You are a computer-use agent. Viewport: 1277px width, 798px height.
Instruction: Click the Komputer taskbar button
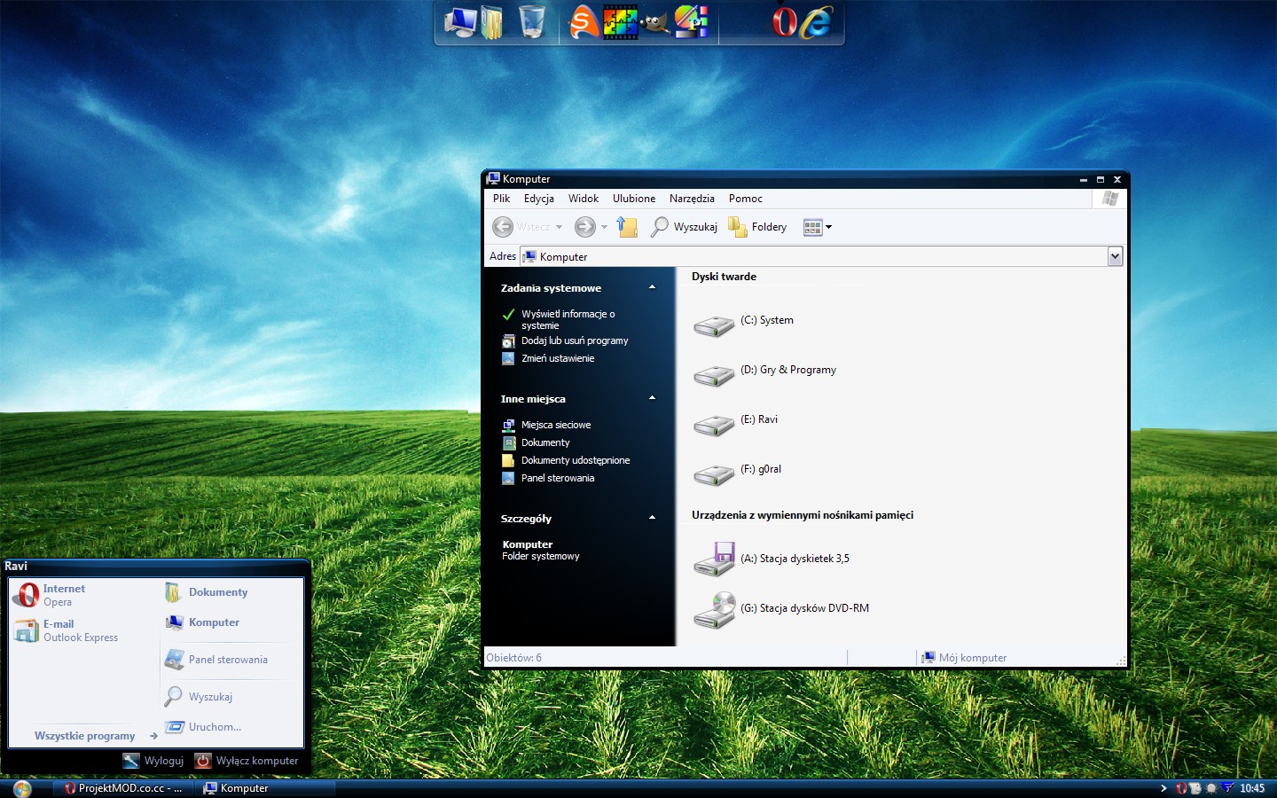coord(264,788)
